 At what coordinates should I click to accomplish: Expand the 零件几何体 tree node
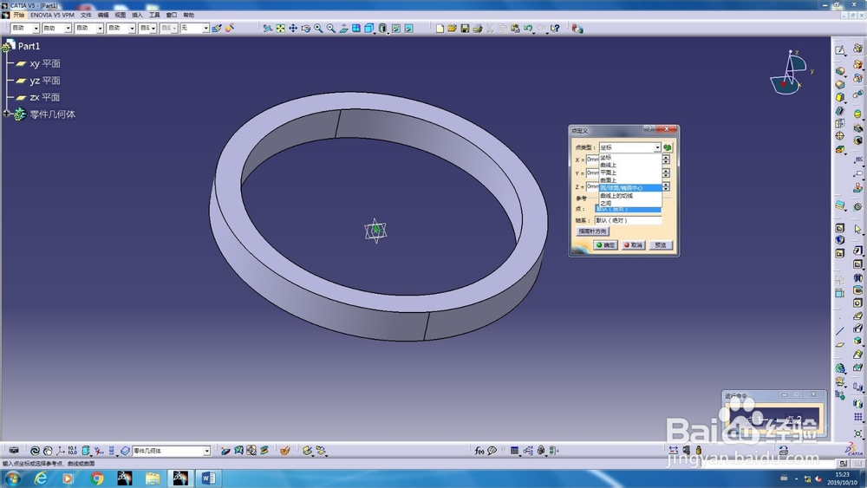pyautogui.click(x=6, y=114)
